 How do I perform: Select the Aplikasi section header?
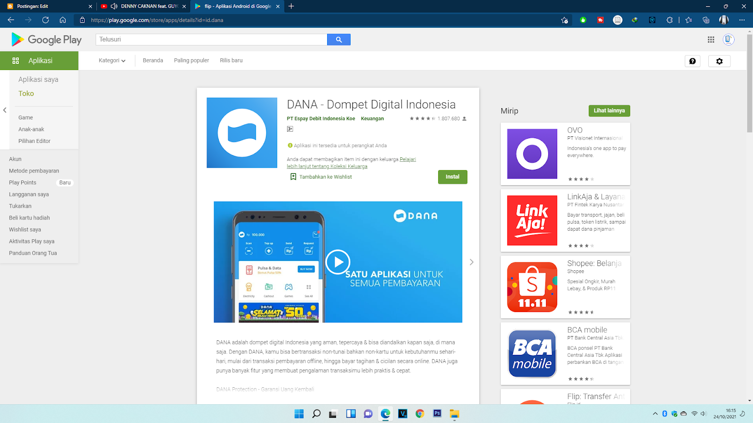coord(39,61)
